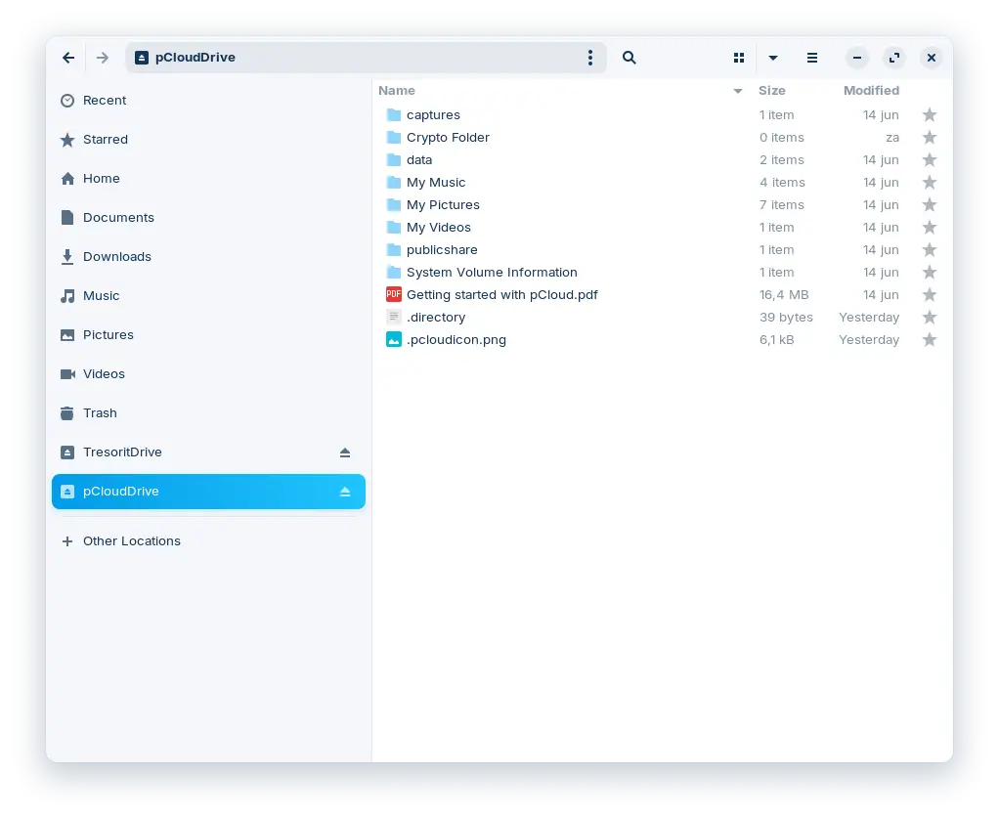Close the file manager window
Image resolution: width=999 pixels, height=818 pixels.
[x=931, y=58]
